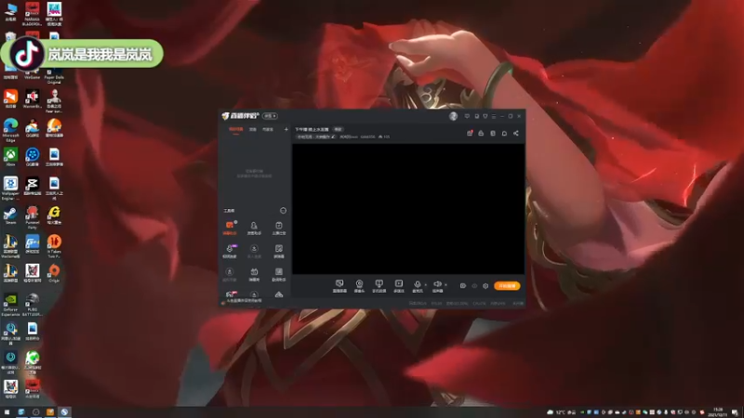
Task: Open the calendar tool in the toolbox's first row
Action: coord(278,228)
